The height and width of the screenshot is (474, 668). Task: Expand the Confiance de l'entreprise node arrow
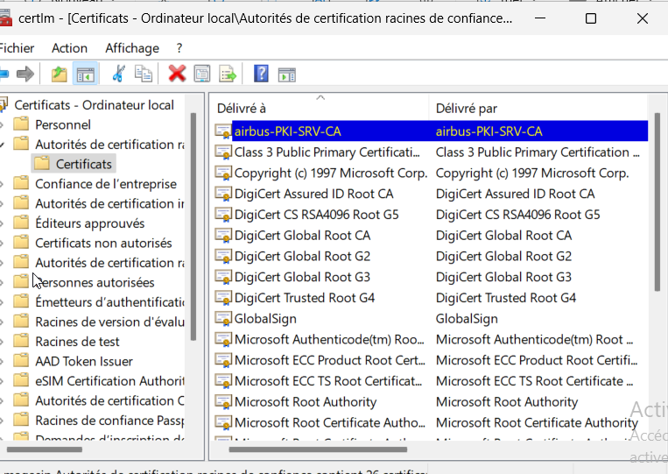pos(4,184)
